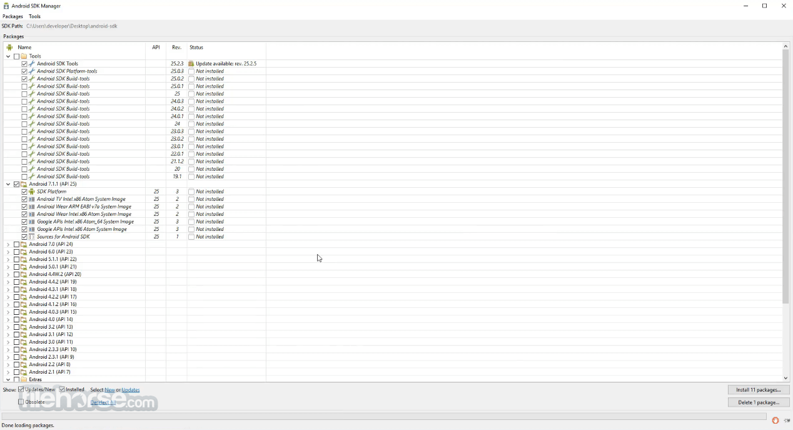Click the Android SDK Manager title bar icon

click(x=6, y=6)
